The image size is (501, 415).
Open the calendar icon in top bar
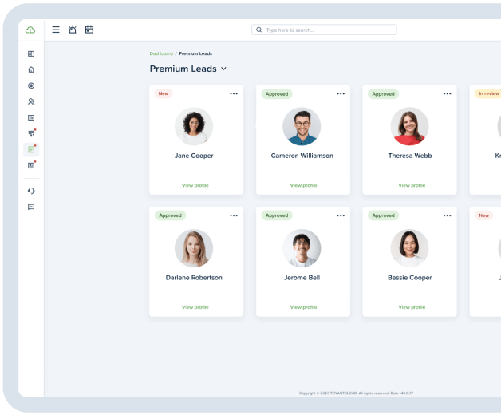pos(89,30)
